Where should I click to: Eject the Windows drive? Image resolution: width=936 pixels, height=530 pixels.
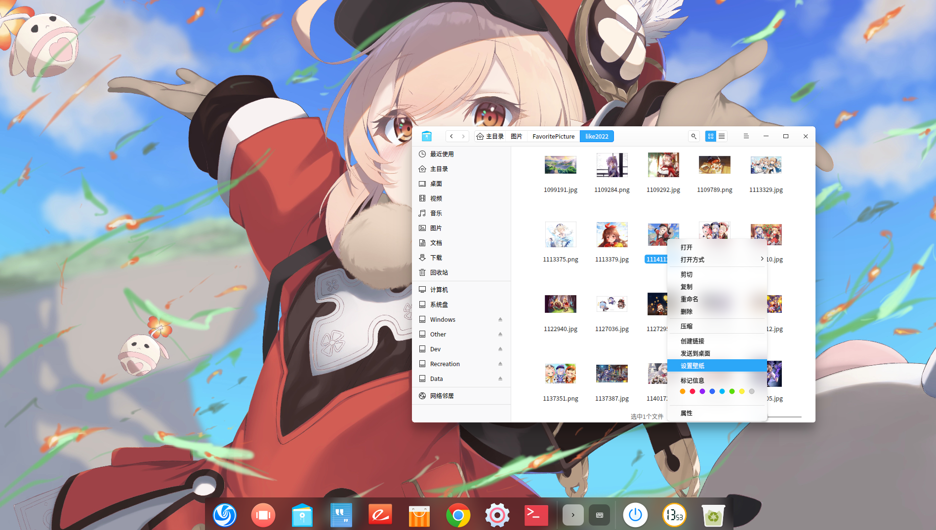pos(500,319)
